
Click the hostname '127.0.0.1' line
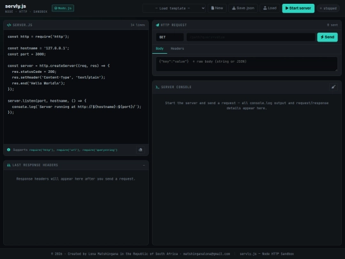[x=38, y=48]
